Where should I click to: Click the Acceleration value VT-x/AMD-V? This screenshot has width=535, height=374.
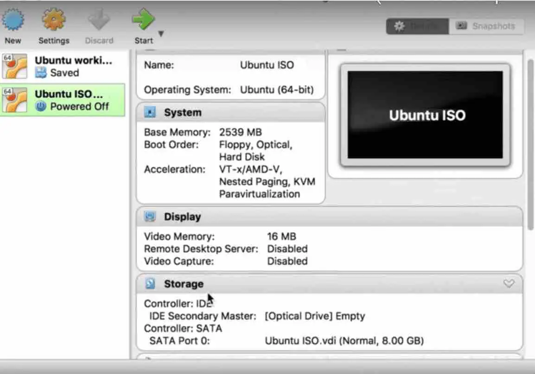coord(251,169)
